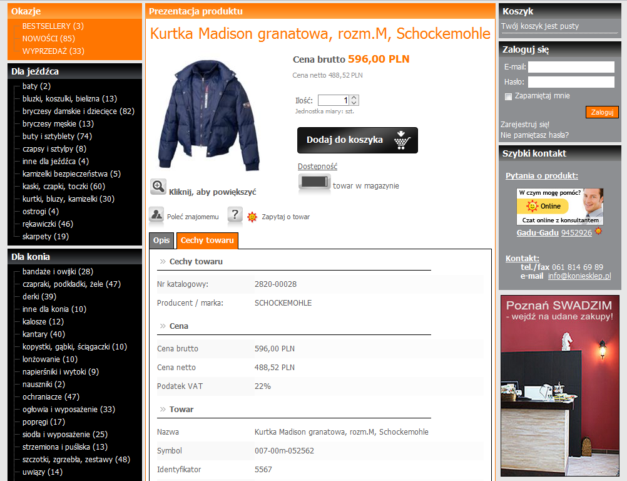Click the question mark icon
627x481 pixels.
point(235,214)
